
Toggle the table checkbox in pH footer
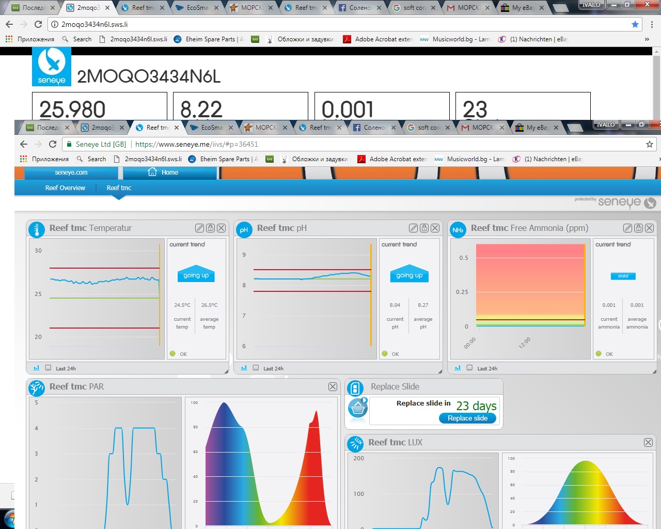(x=256, y=368)
